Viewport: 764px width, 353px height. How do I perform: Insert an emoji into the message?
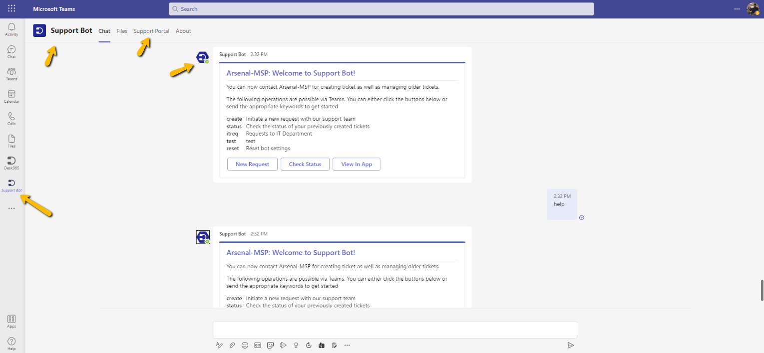coord(245,345)
